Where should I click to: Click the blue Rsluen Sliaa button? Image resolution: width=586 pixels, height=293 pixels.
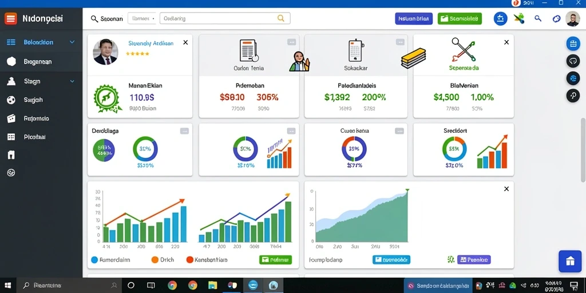414,19
